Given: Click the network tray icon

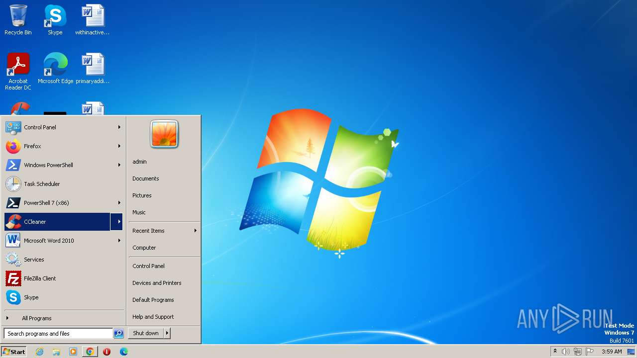Looking at the screenshot, I should [x=578, y=352].
